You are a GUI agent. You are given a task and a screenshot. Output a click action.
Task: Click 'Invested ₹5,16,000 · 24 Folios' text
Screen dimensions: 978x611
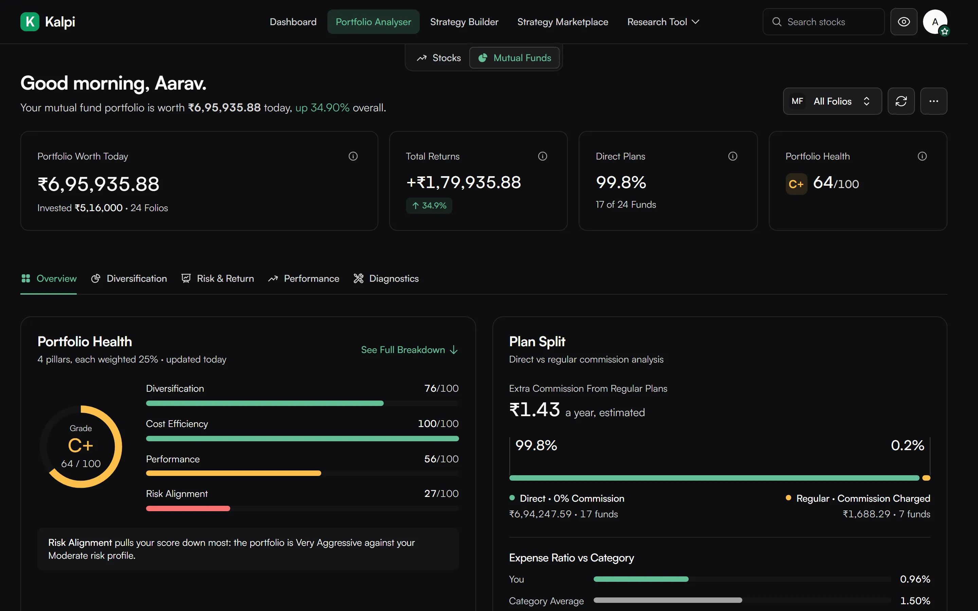point(103,208)
